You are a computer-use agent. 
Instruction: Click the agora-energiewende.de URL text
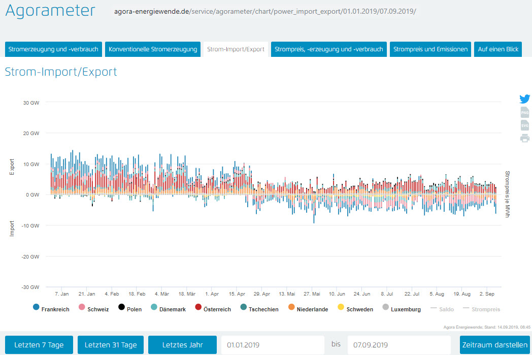[x=265, y=12]
